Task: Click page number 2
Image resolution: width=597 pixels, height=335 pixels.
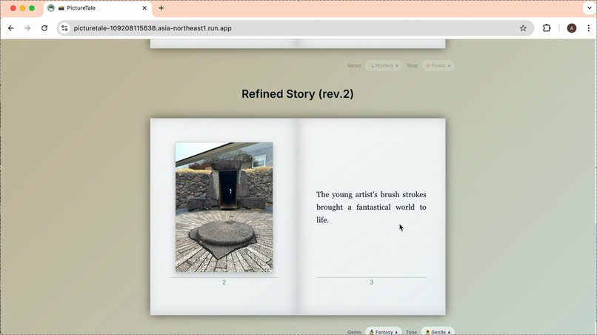Action: tap(224, 282)
